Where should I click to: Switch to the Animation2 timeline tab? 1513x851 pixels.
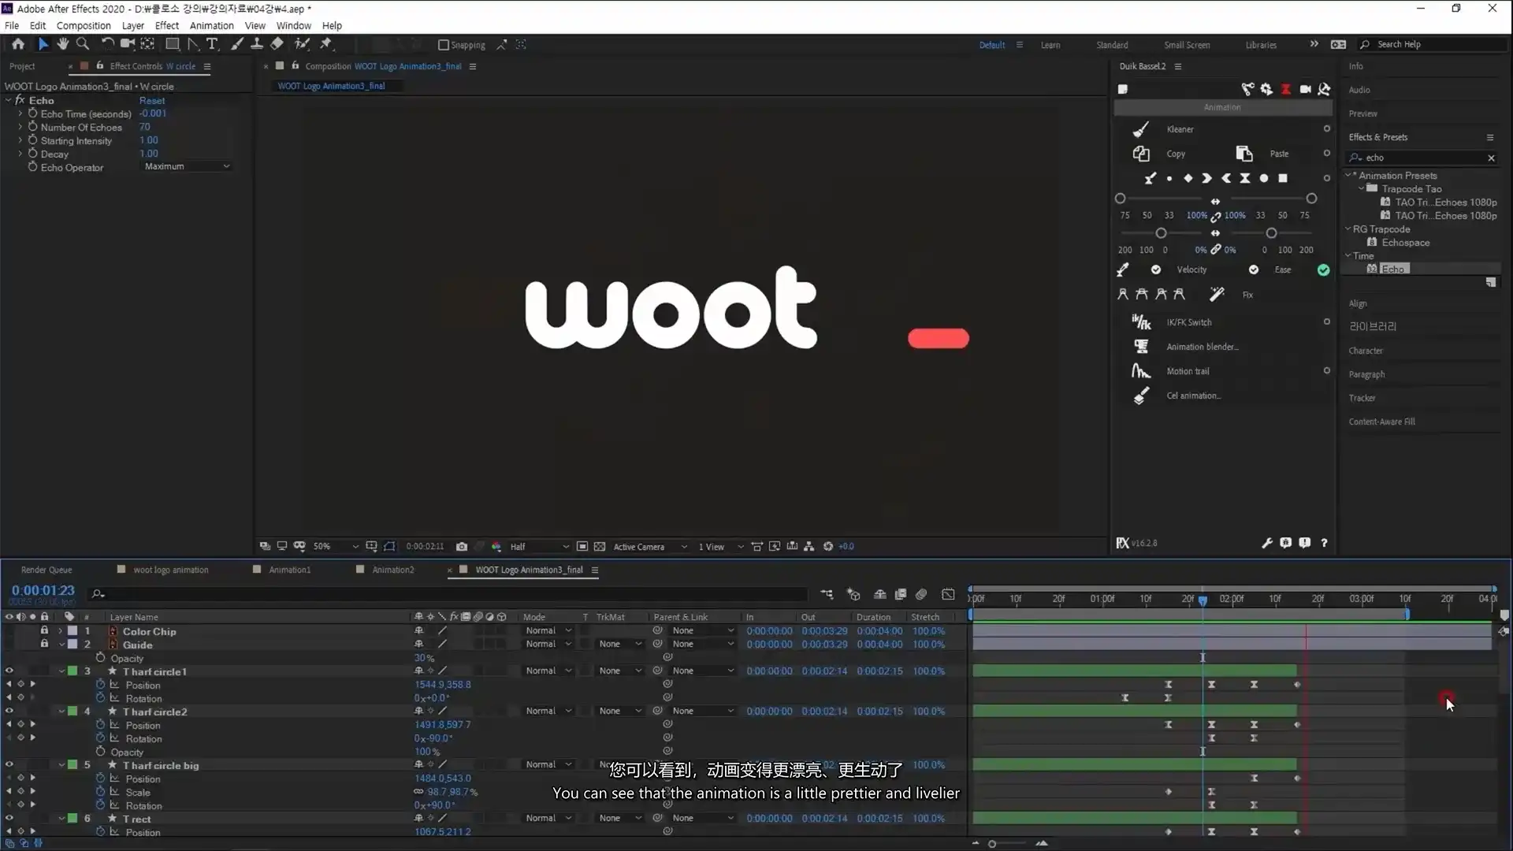click(392, 570)
